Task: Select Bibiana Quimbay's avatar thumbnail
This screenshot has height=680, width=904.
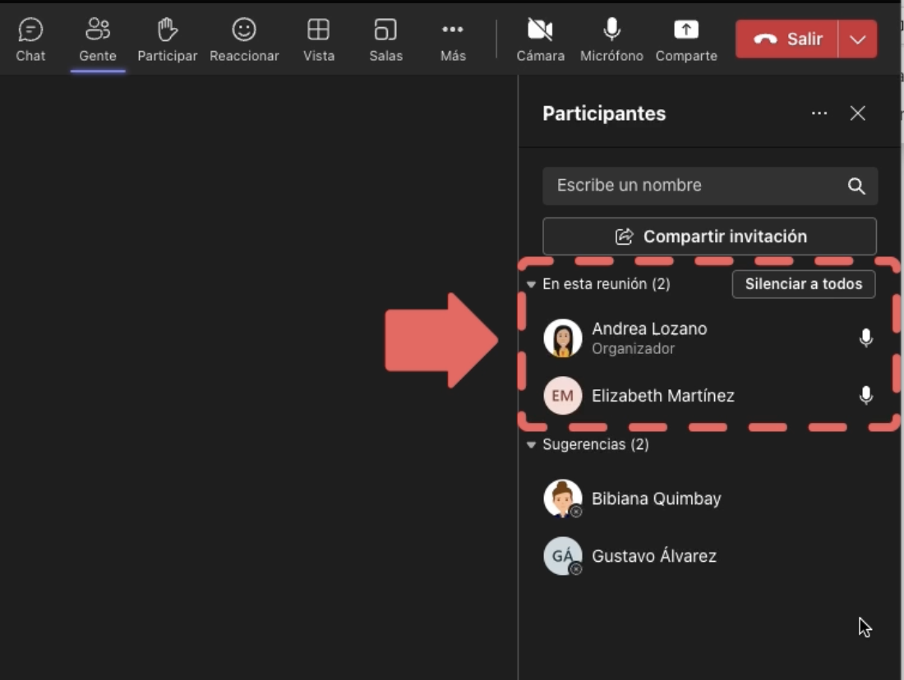Action: click(562, 498)
